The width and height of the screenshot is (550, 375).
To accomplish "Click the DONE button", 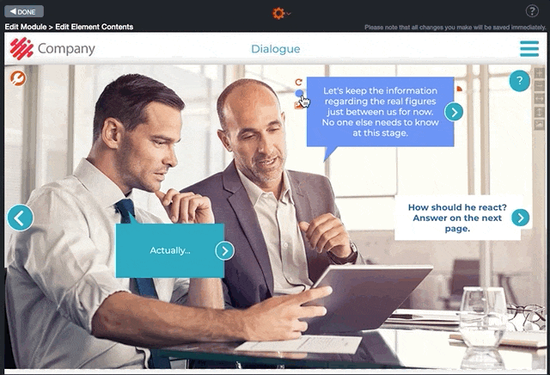I will [x=24, y=11].
